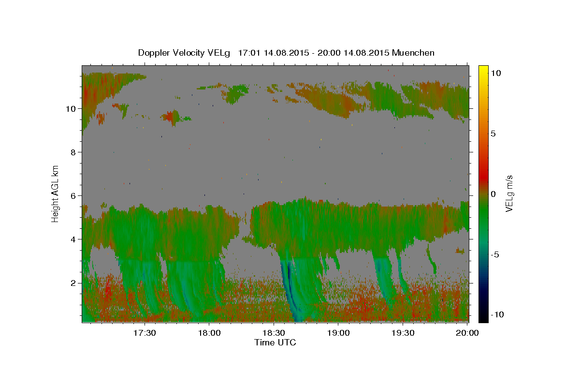Click the 17:30 time tick label
This screenshot has height=387, width=580.
pyautogui.click(x=145, y=333)
